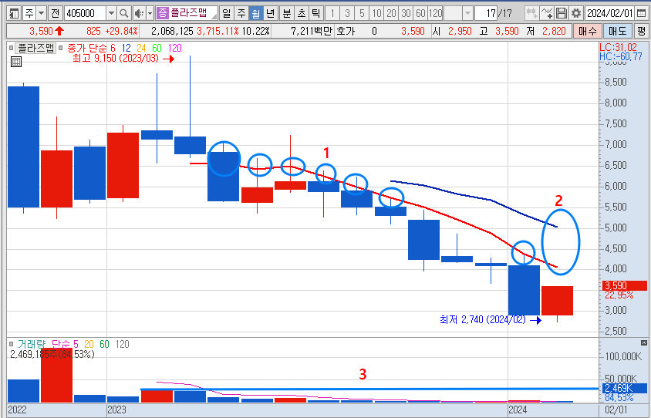This screenshot has width=651, height=418.
Task: Click the red 3,590 current price tag on axis
Action: (x=625, y=285)
